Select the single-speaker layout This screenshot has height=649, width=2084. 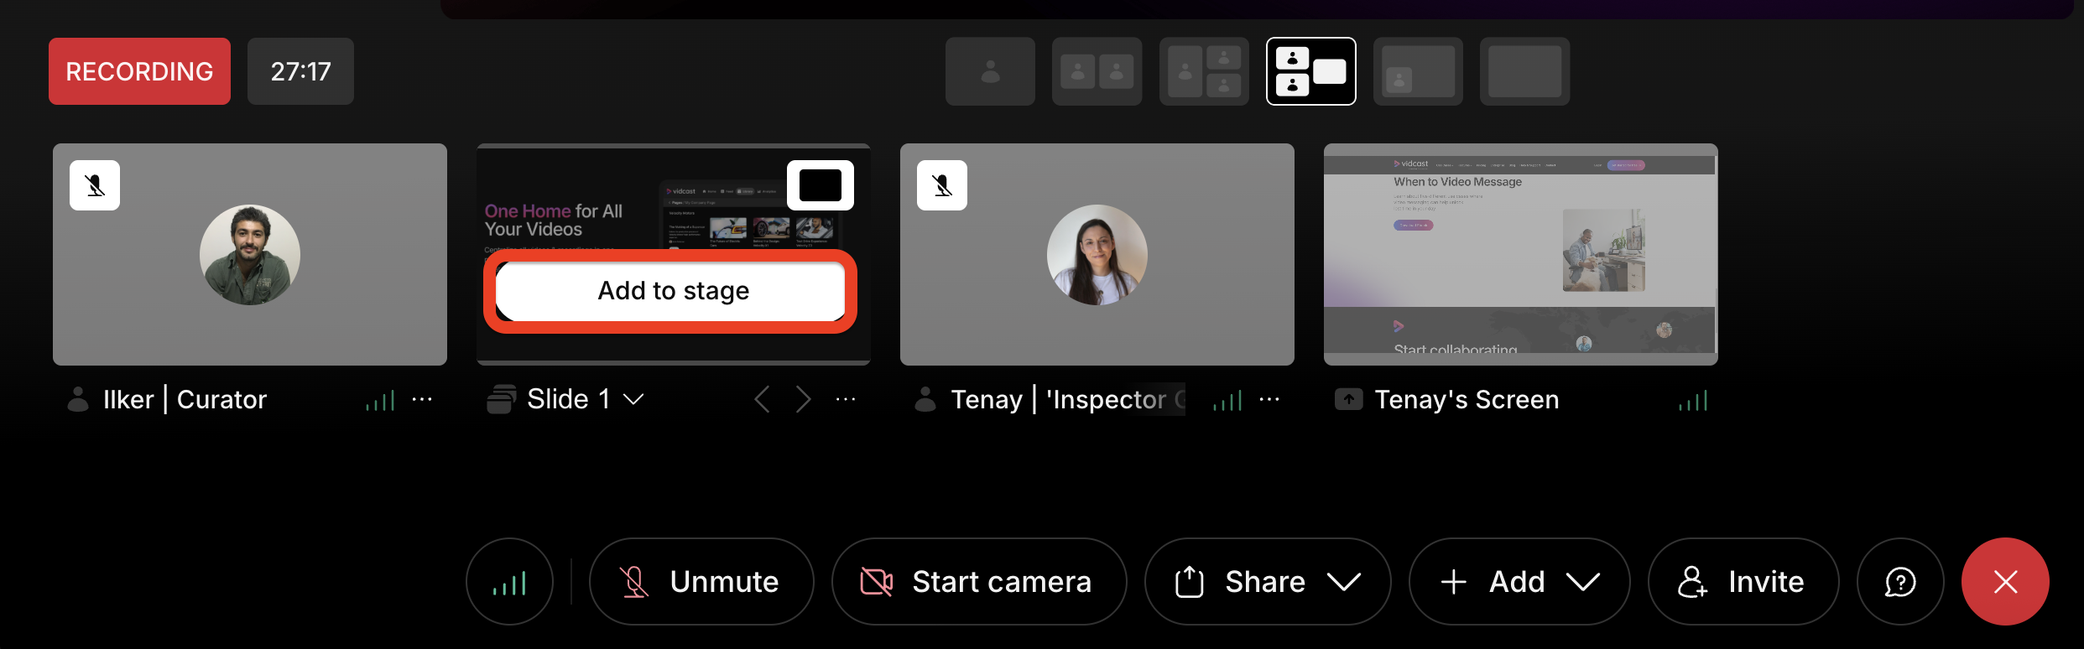pos(990,71)
